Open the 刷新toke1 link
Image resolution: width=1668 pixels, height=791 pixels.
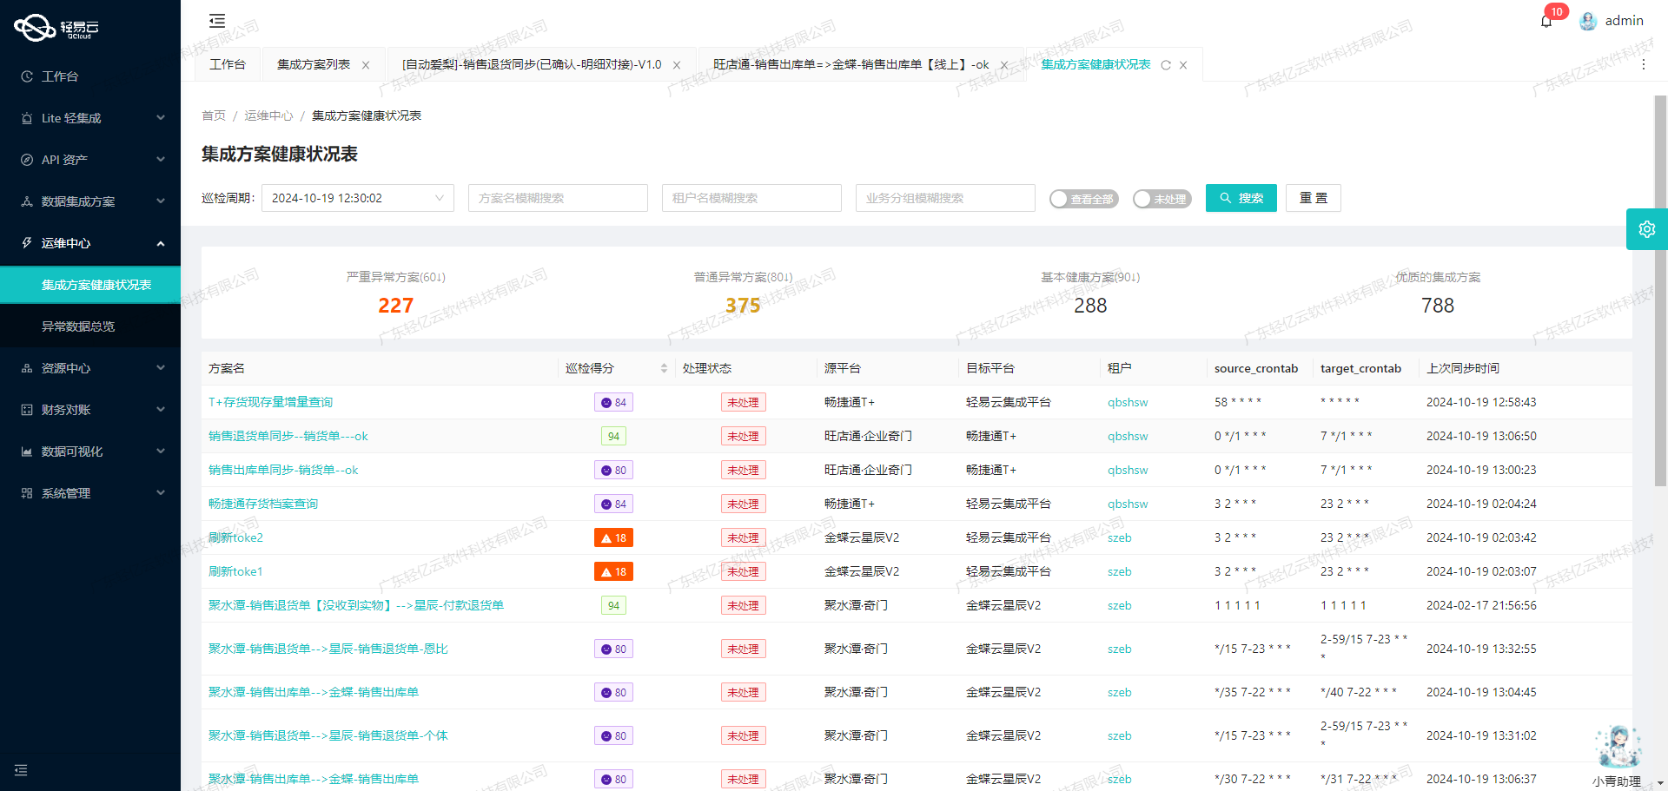coord(235,571)
